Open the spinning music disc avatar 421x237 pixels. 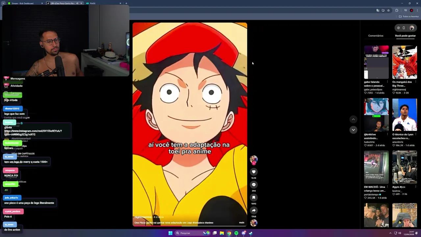click(x=254, y=223)
